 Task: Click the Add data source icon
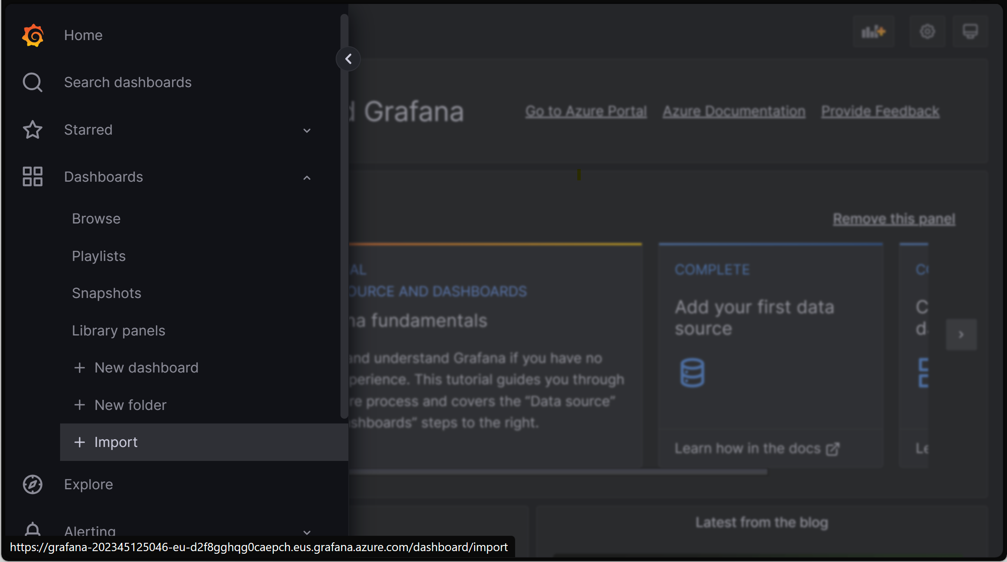[692, 372]
